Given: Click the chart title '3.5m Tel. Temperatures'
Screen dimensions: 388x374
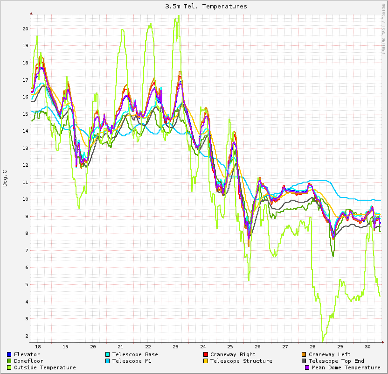Looking at the screenshot, I should coord(206,7).
